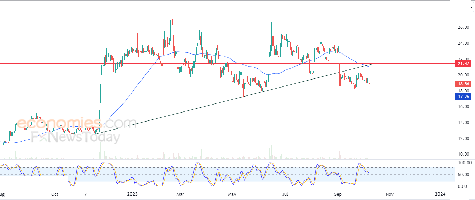This screenshot has width=475, height=200.
Task: Select the Nov marker on the time axis
Action: coord(390,194)
